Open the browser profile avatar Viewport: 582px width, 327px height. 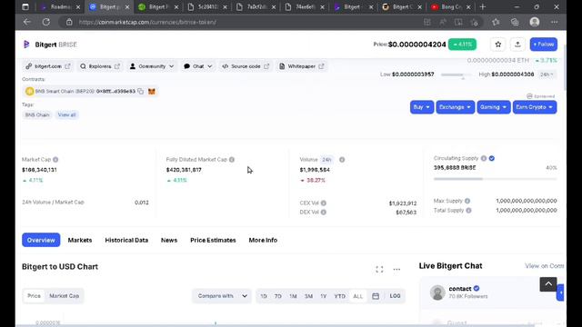[x=535, y=22]
